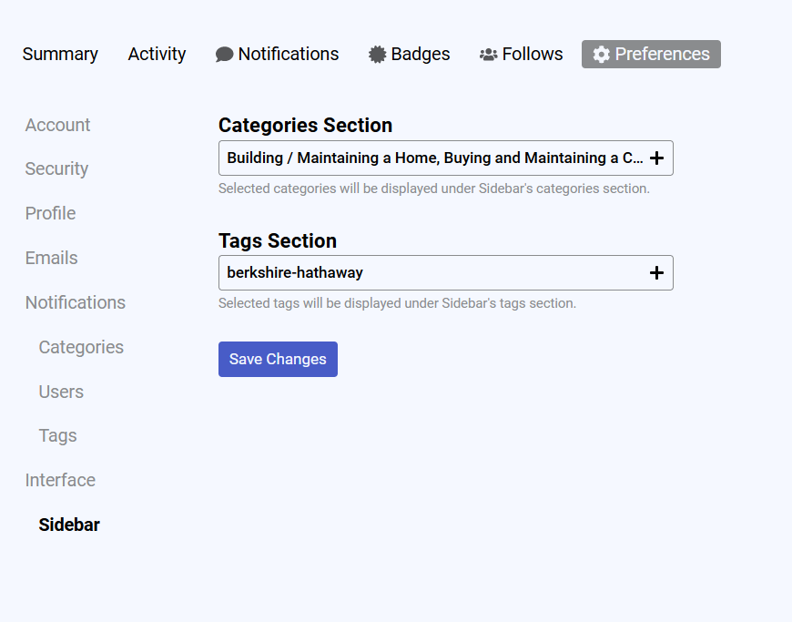The height and width of the screenshot is (622, 792).
Task: Click the Notifications speech bubble icon
Action: pyautogui.click(x=224, y=55)
